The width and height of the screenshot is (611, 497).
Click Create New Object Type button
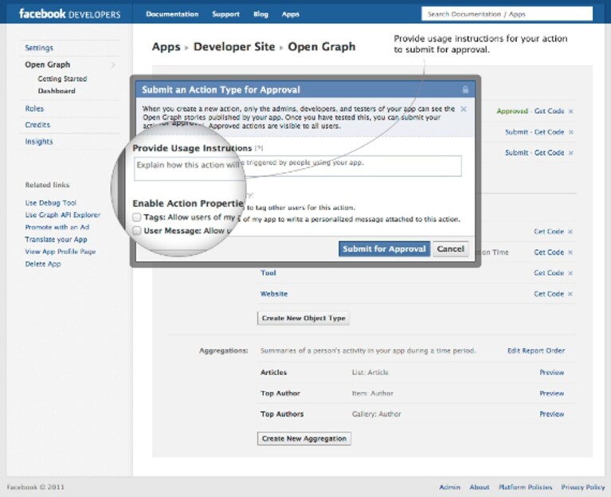click(304, 319)
